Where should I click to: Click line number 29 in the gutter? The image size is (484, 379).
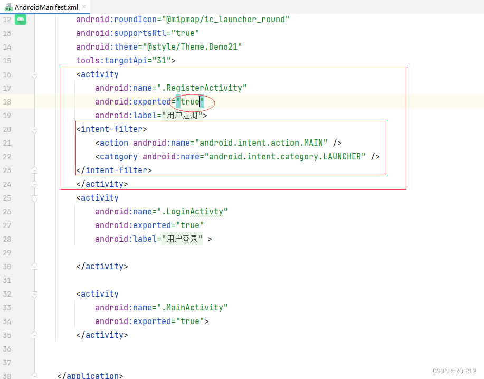click(7, 253)
